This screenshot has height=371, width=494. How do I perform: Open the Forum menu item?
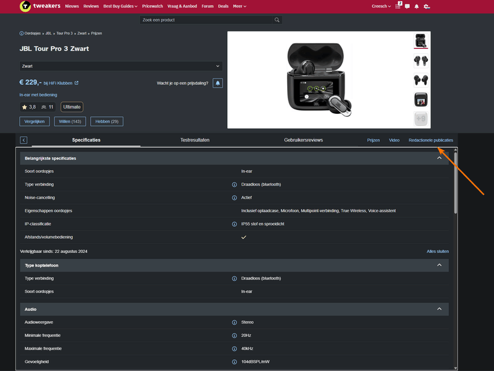click(207, 6)
